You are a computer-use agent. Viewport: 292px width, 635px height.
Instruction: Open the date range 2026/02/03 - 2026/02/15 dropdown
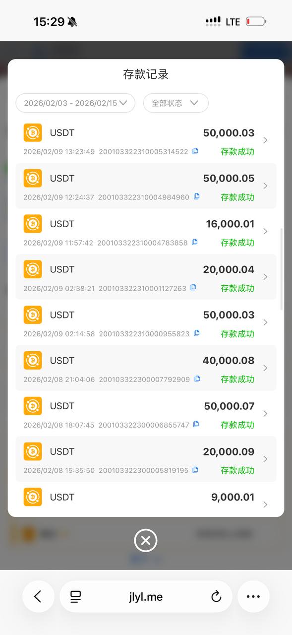pos(75,103)
